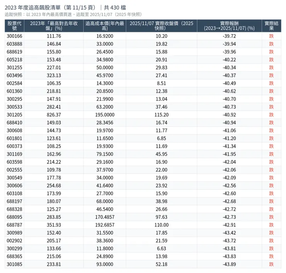The height and width of the screenshot is (273, 286).
Task: Select stock code 688365
Action: coord(14,256)
